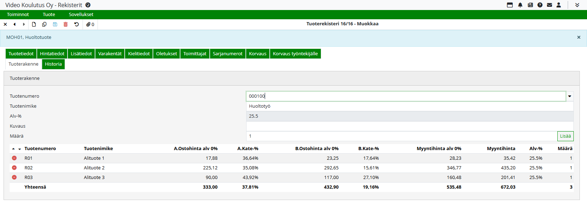Create a new record with blank page icon
Image resolution: width=587 pixels, height=220 pixels.
(x=34, y=24)
